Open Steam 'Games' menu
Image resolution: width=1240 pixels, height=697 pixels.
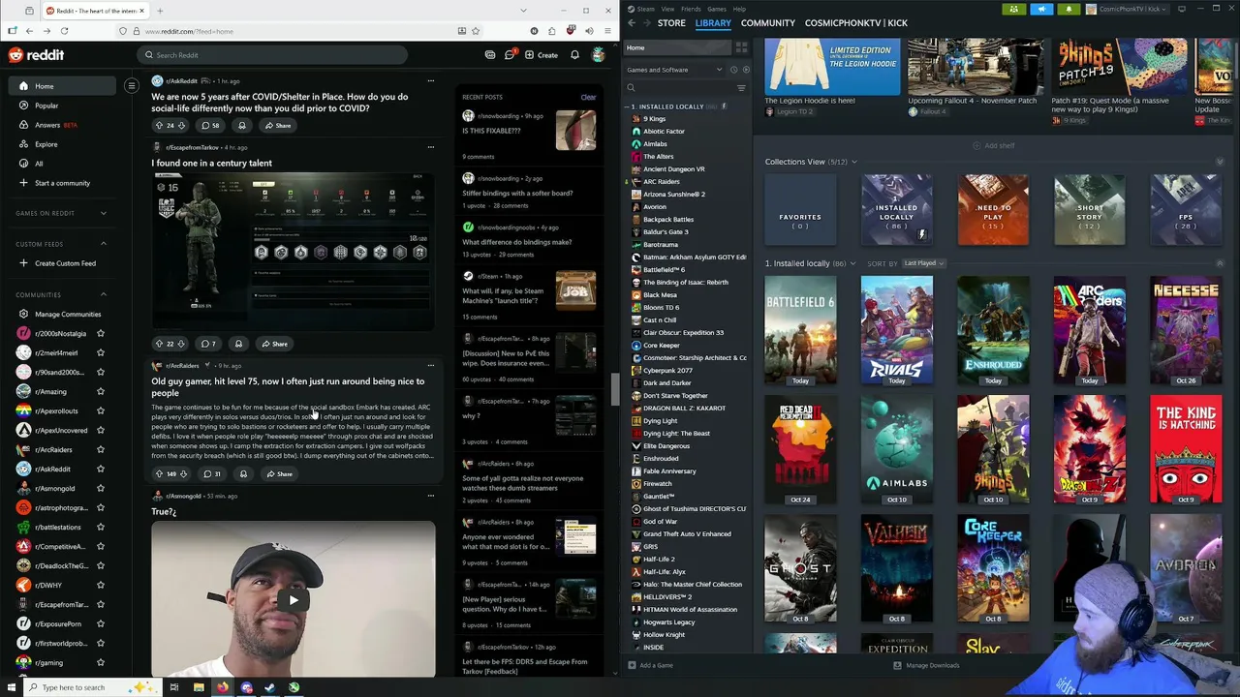pyautogui.click(x=717, y=9)
